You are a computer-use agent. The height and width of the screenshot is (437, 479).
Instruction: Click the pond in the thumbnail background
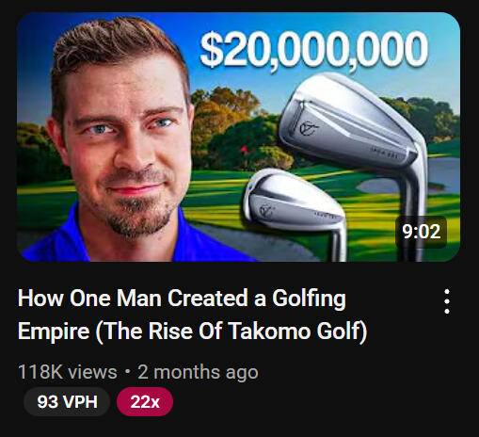tap(444, 172)
